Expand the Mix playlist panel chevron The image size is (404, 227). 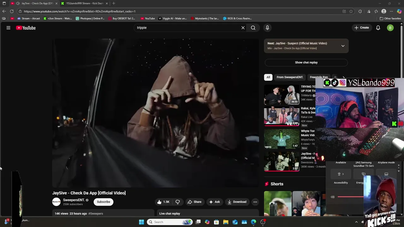[x=343, y=46]
